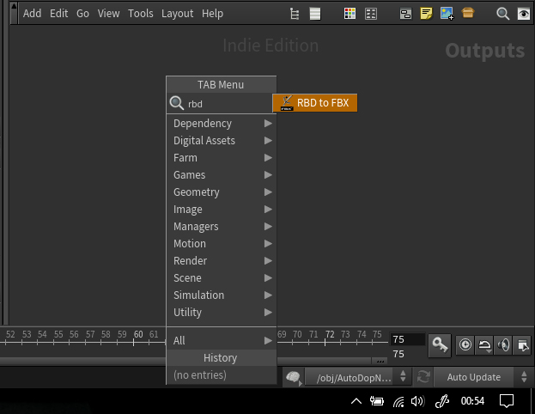Image resolution: width=535 pixels, height=414 pixels.
Task: Expand the Motion submenu
Action: click(x=222, y=243)
